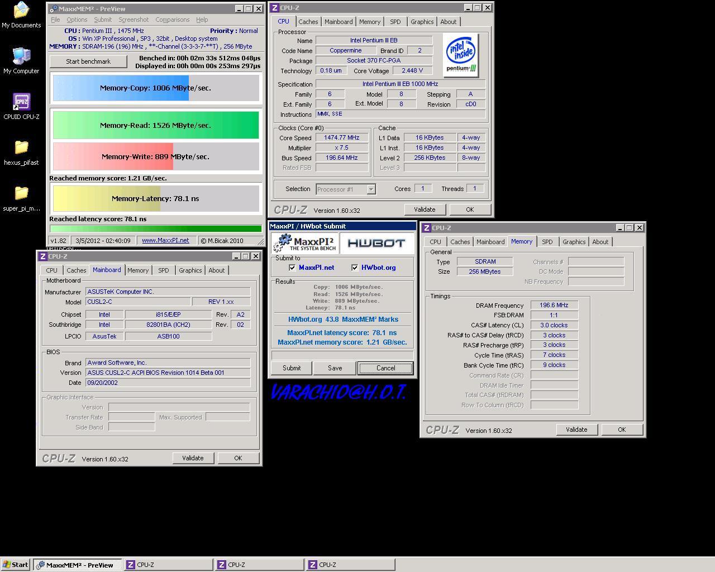Click the Core Speed 1474.77 MHz field

[342, 138]
